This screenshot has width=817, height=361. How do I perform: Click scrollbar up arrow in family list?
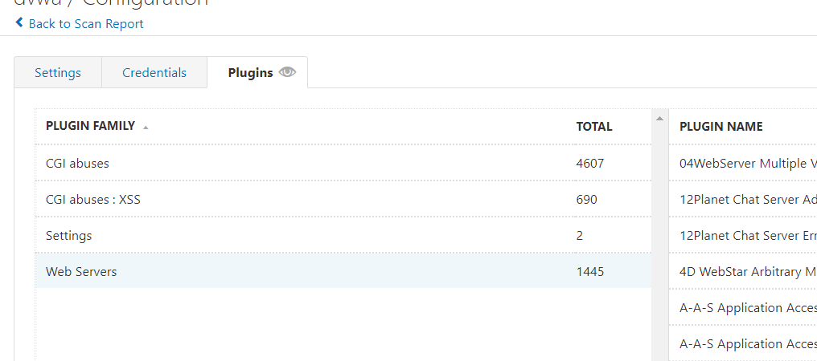click(659, 119)
